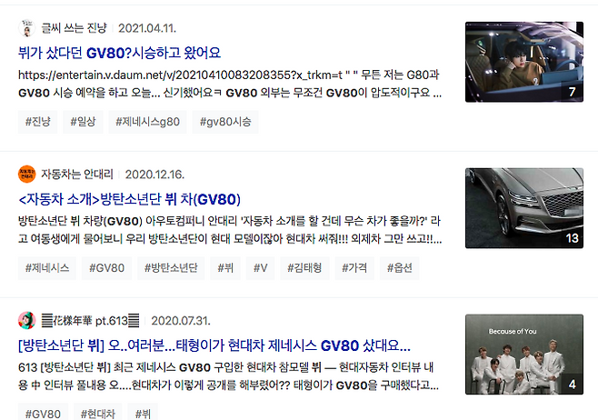Open post <자동차 소개>방탄소년단 뷔 차(GV80)

coord(129,199)
